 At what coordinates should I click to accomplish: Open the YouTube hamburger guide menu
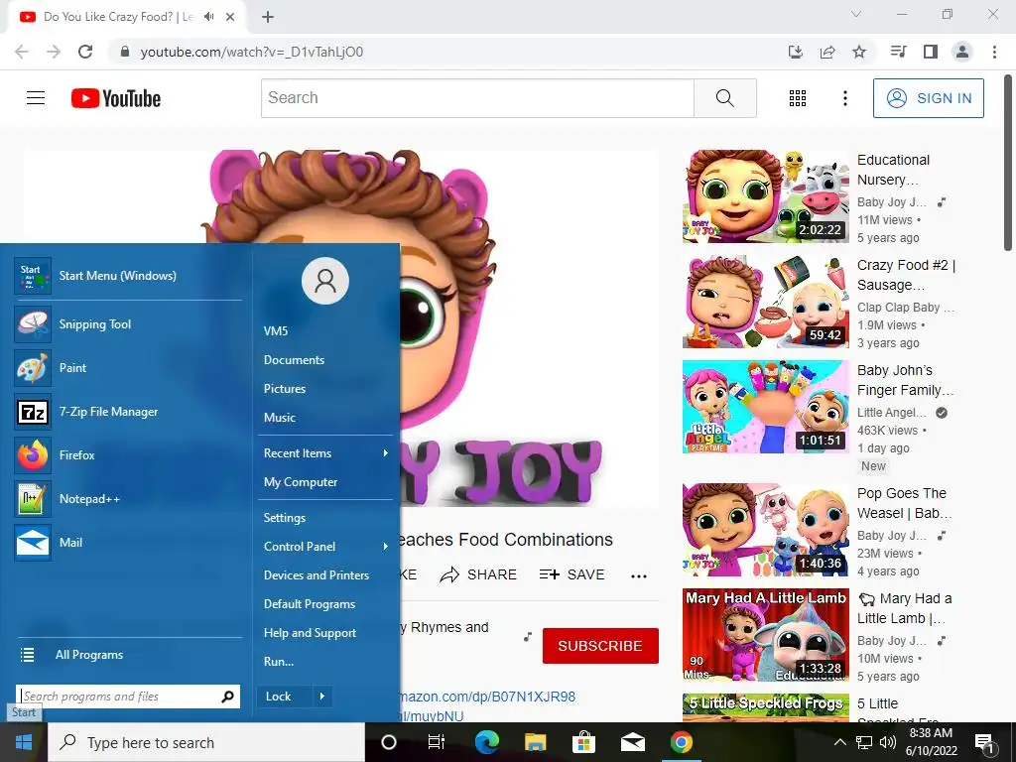coord(36,98)
